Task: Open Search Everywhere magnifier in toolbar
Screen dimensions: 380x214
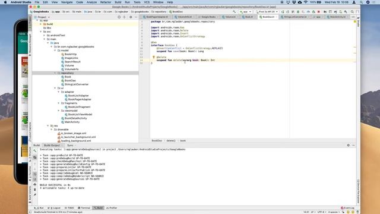Action: tap(352, 12)
